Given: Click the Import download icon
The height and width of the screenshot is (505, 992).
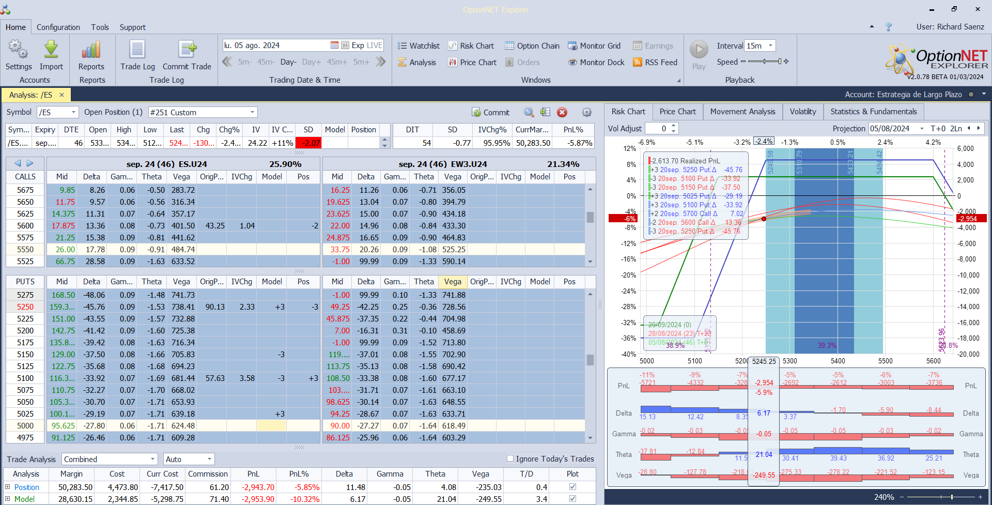Looking at the screenshot, I should pos(51,50).
